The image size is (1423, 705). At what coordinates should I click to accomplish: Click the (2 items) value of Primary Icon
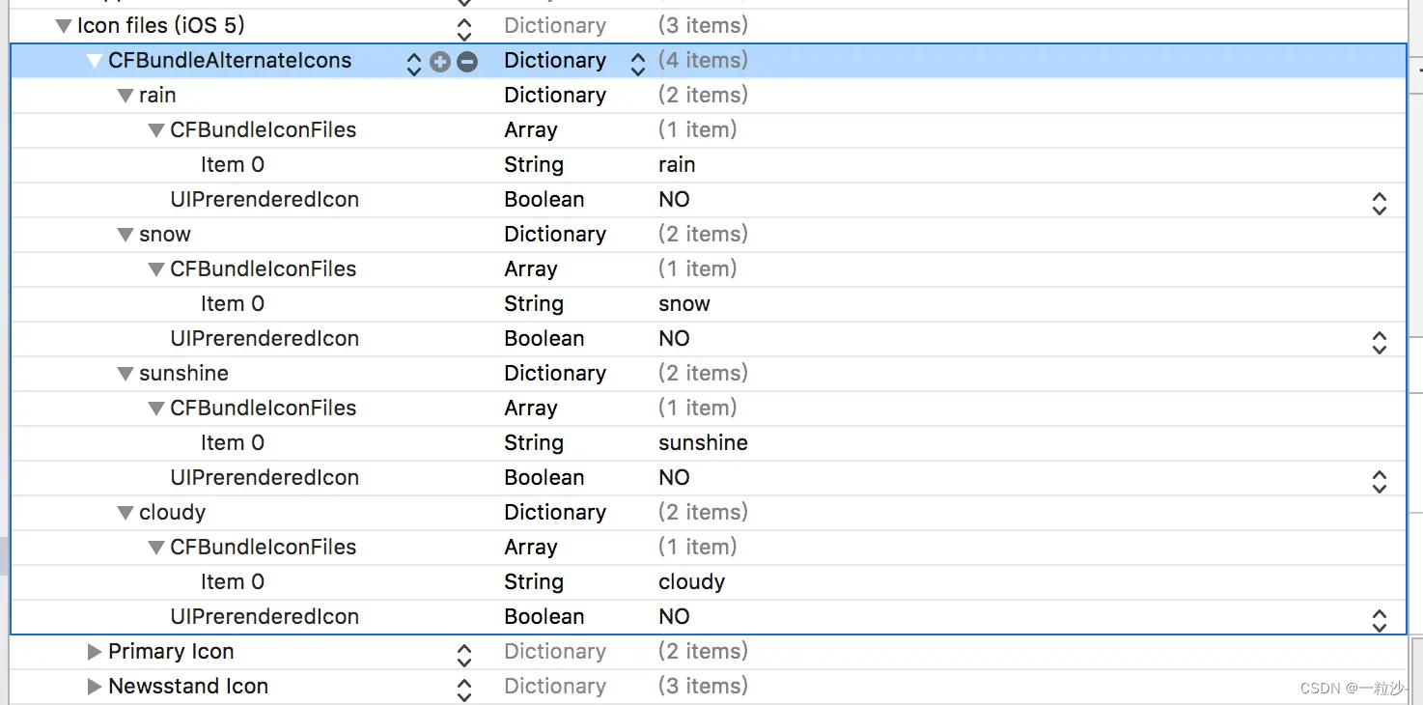pyautogui.click(x=703, y=652)
